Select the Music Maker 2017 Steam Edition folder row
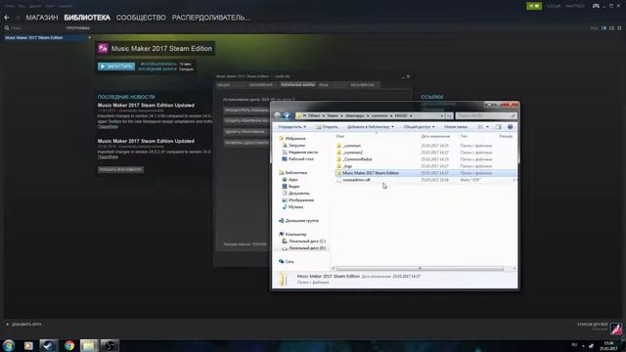This screenshot has height=352, width=626. (x=425, y=173)
